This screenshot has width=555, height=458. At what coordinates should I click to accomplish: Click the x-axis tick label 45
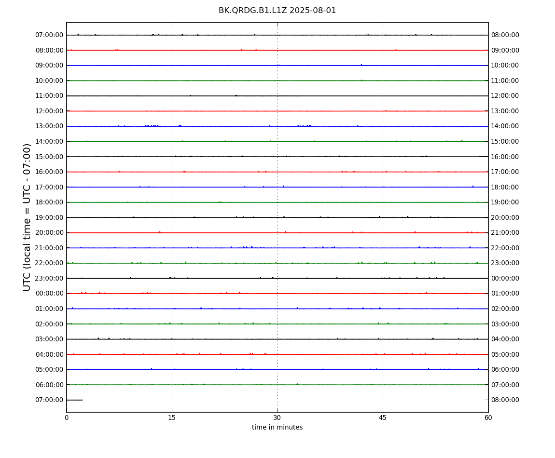point(383,418)
